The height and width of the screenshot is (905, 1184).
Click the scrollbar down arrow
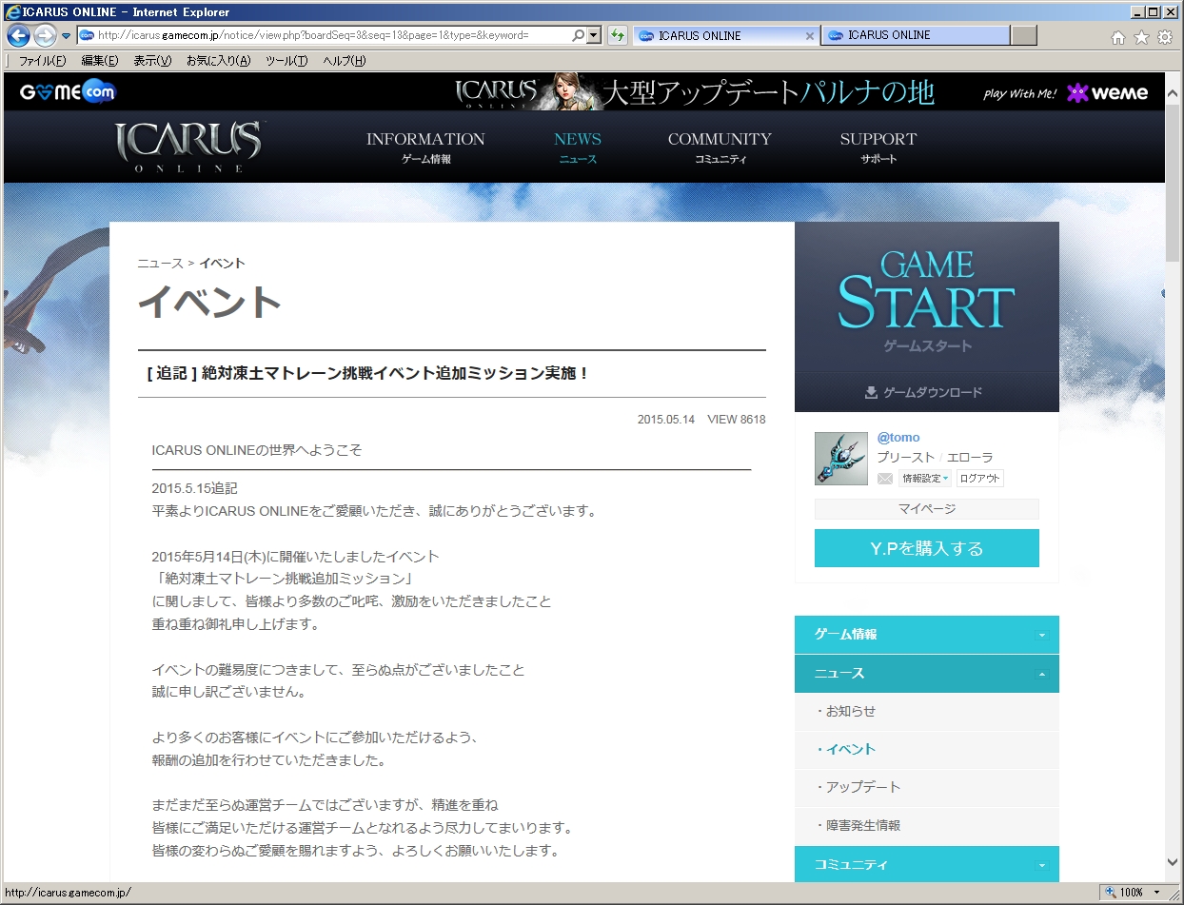[x=1174, y=862]
